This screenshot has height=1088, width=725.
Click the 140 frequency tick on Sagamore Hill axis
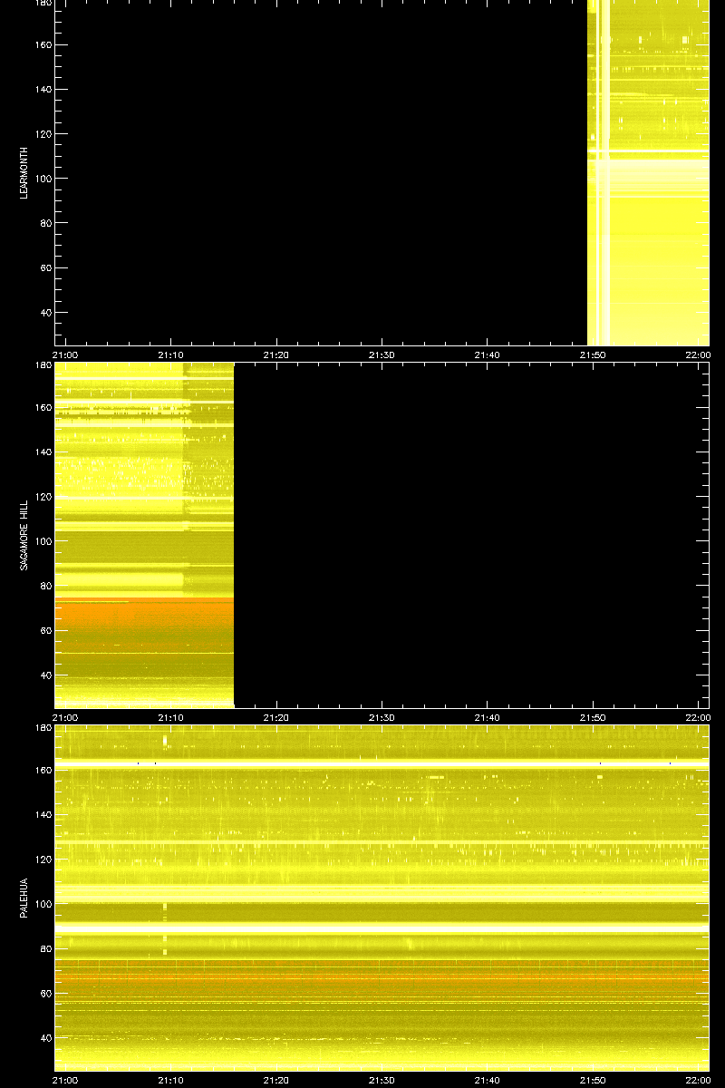tap(42, 452)
